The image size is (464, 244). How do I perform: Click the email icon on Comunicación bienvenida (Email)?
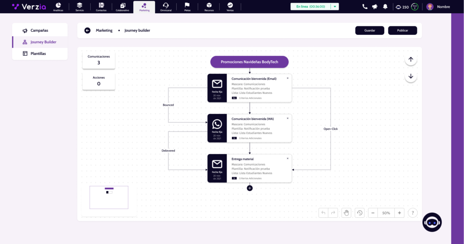217,84
